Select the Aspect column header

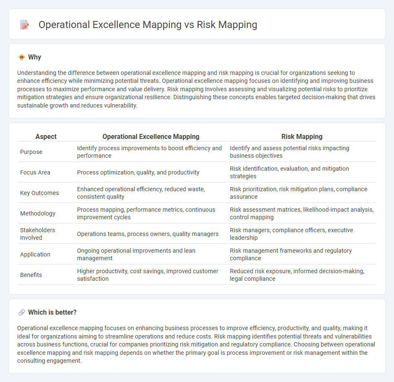coord(46,136)
